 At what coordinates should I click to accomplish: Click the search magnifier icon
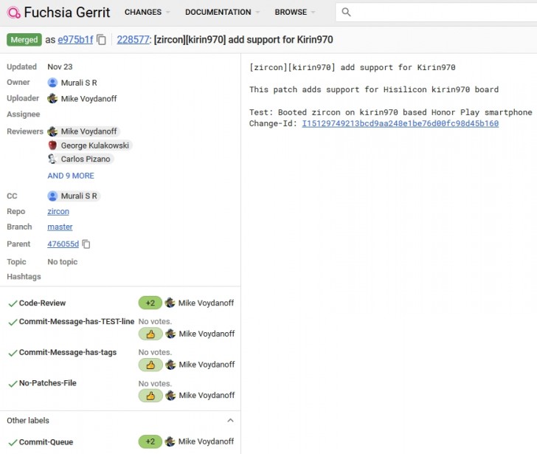pyautogui.click(x=347, y=13)
